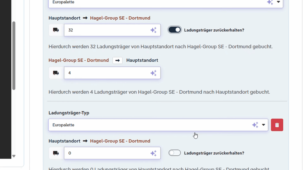The image size is (303, 170).
Task: Click the upper 'Ladungsträger zurückerhalten?' label
Action: coord(214,30)
